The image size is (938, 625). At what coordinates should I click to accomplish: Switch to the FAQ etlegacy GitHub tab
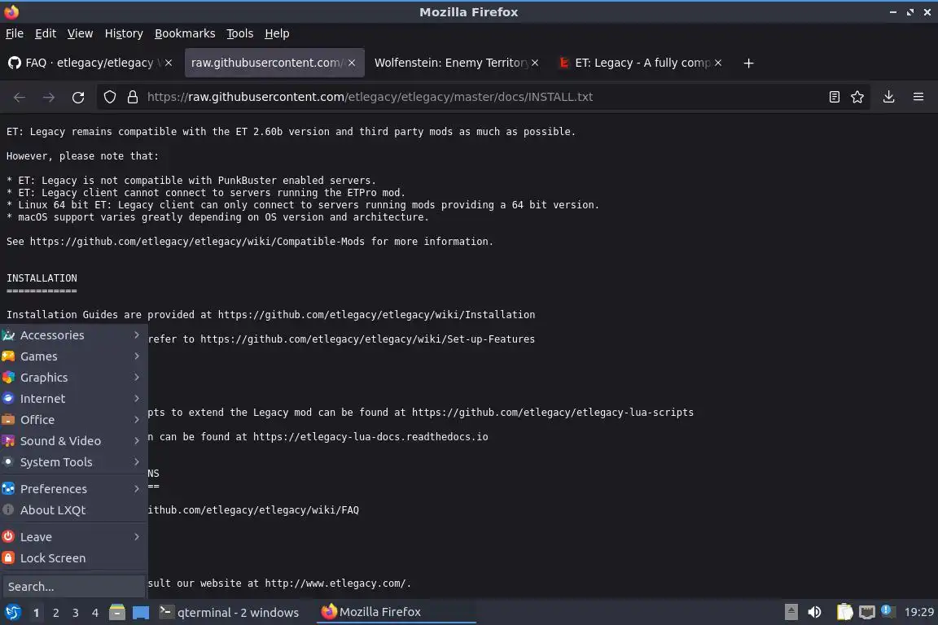(90, 63)
